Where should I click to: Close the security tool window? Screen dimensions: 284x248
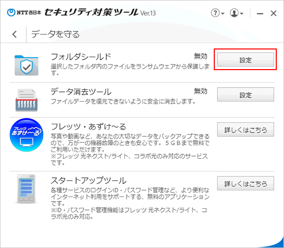[274, 13]
